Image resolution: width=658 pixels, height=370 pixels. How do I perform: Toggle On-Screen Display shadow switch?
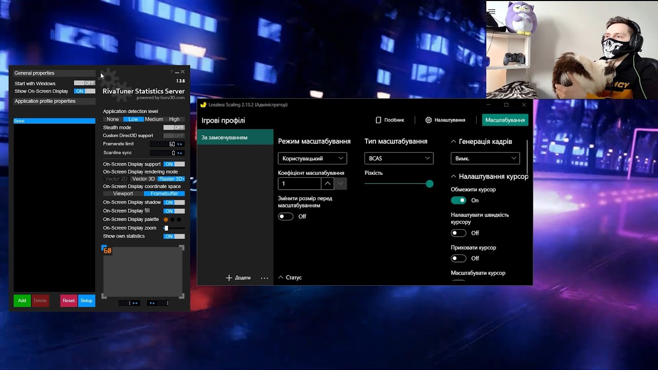pyautogui.click(x=174, y=202)
